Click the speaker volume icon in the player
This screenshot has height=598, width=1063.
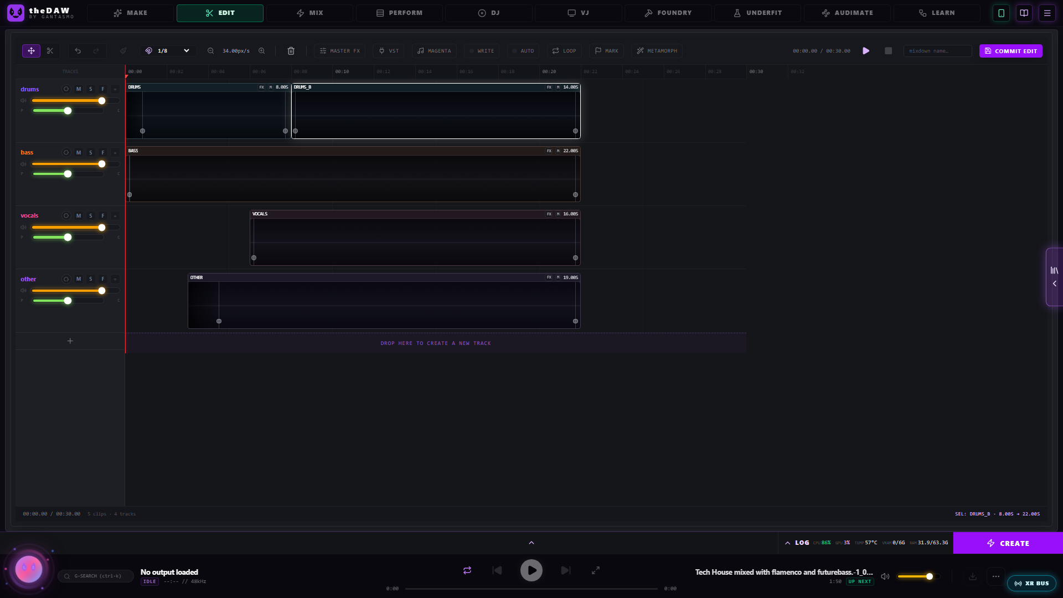click(885, 576)
